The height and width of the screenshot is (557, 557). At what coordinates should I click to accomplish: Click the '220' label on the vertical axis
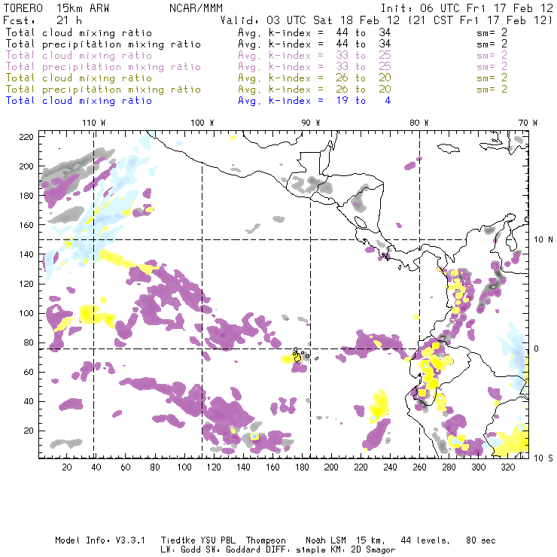point(26,137)
